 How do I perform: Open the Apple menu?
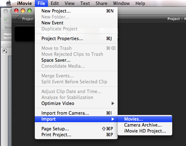pyautogui.click(x=9, y=3)
